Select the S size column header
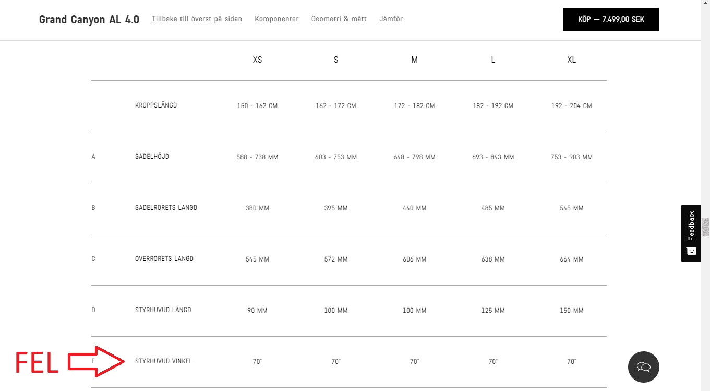Screen dimensions: 710x391 [336, 60]
